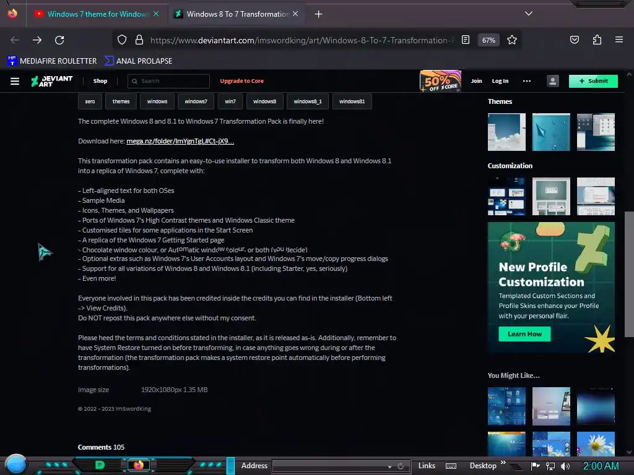The height and width of the screenshot is (475, 634).
Task: Open the Firefox extensions puzzle icon
Action: pos(597,40)
